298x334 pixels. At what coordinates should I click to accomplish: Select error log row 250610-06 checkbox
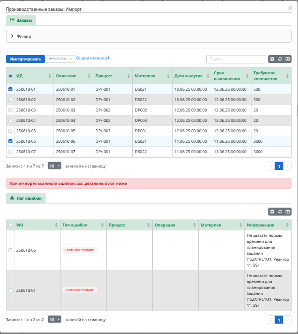pyautogui.click(x=11, y=250)
